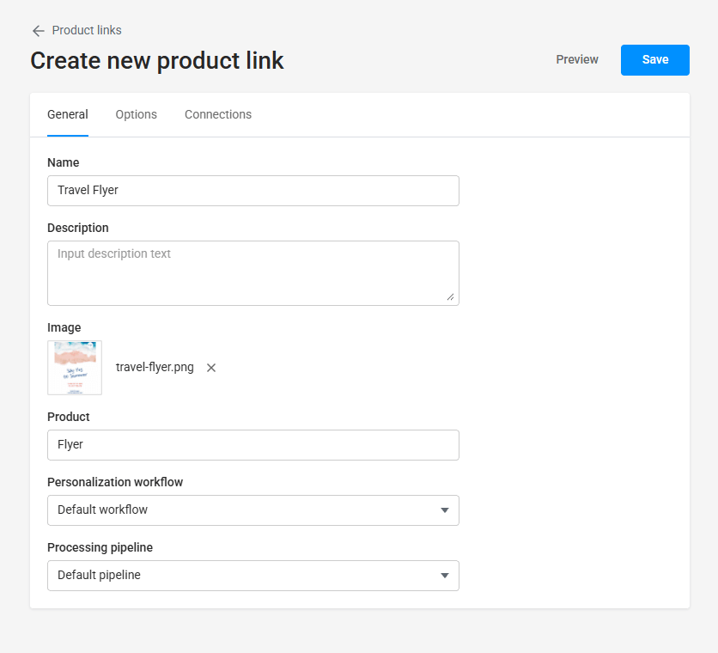Navigate back via Product links link
The image size is (718, 653).
coord(88,30)
